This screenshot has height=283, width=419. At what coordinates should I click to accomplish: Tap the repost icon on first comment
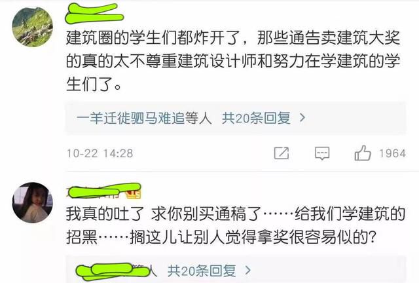(282, 153)
